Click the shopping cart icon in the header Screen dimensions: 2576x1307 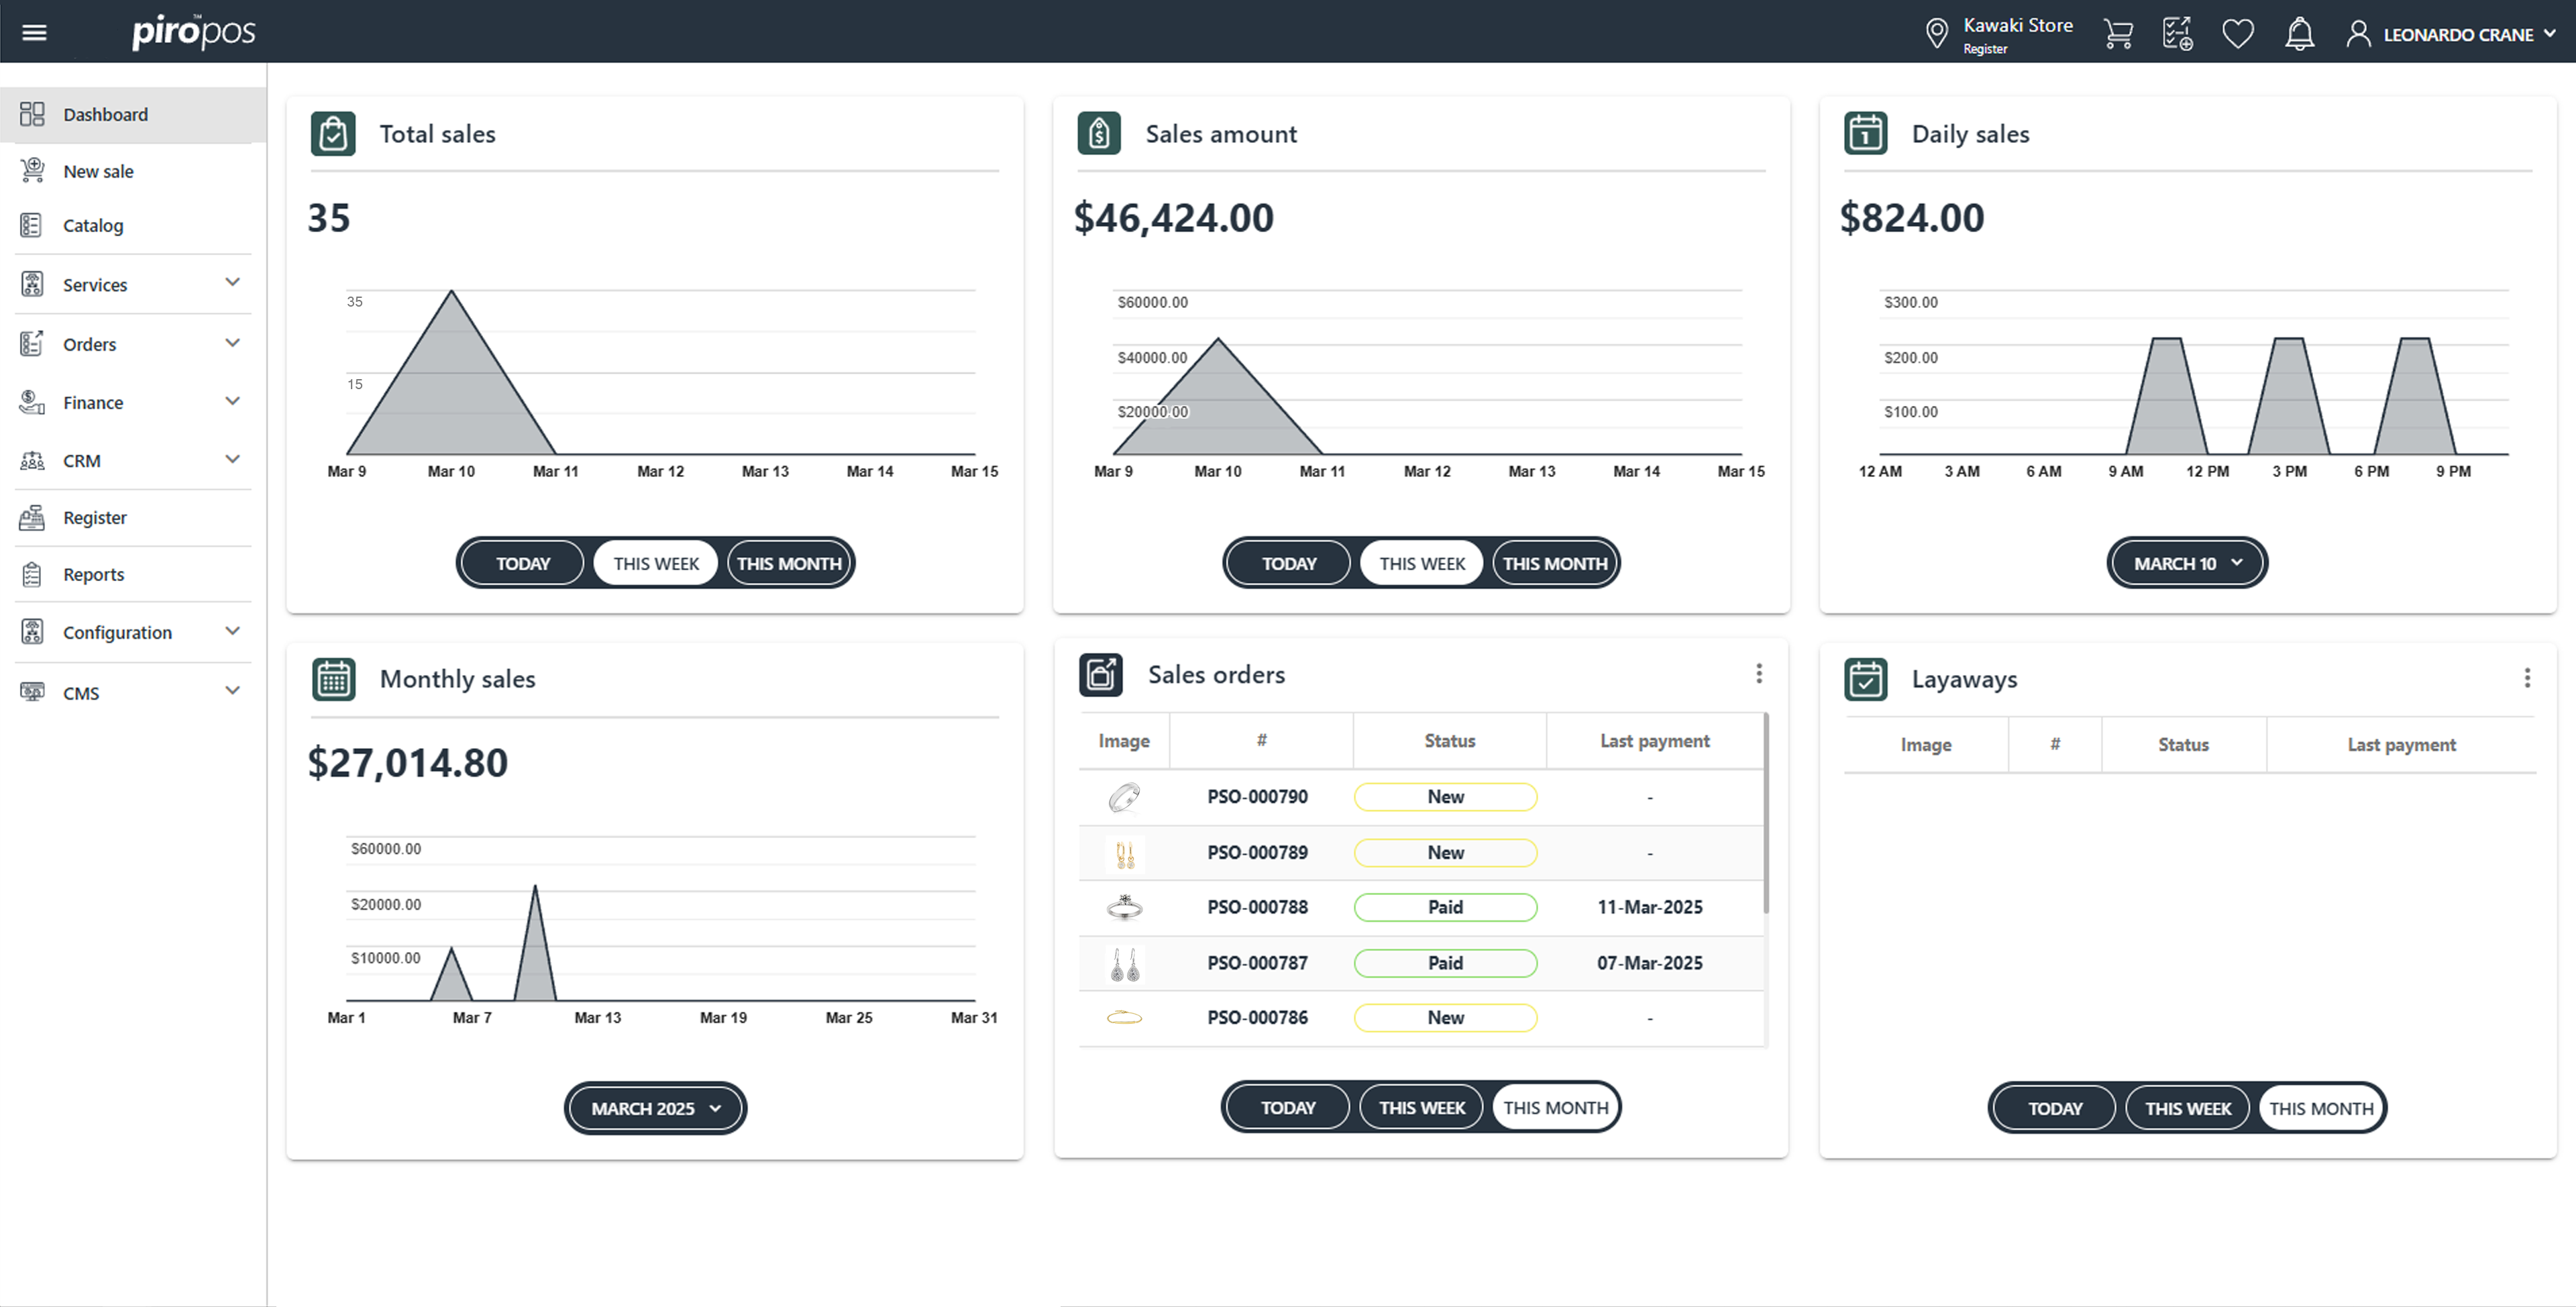click(x=2118, y=33)
